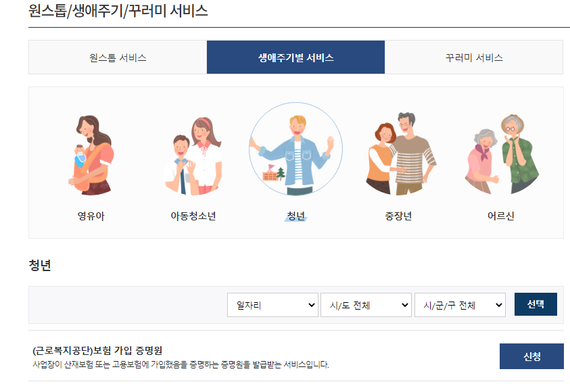570x384 pixels.
Task: Select the 생애주기별 서비스 tab
Action: (295, 57)
